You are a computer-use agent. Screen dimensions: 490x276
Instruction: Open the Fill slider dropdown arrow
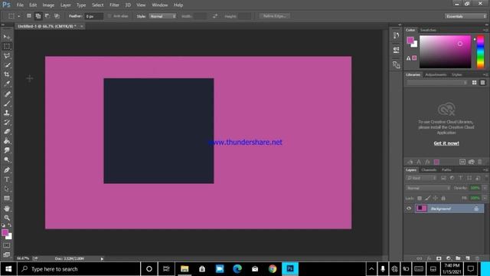click(485, 198)
